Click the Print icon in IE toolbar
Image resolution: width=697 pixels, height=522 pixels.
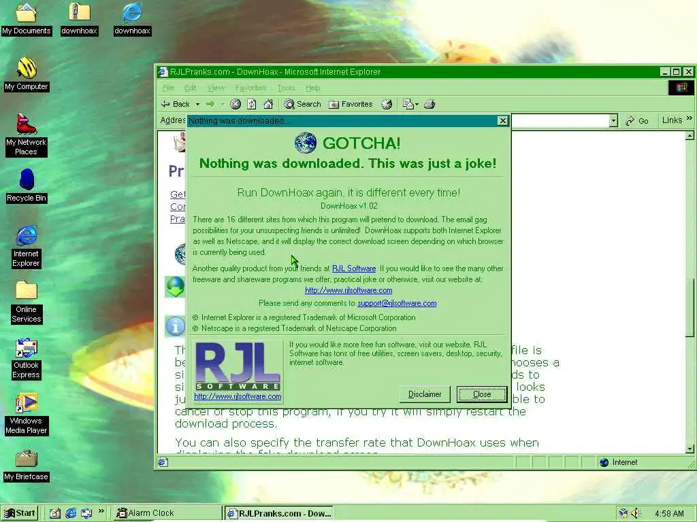coord(429,104)
